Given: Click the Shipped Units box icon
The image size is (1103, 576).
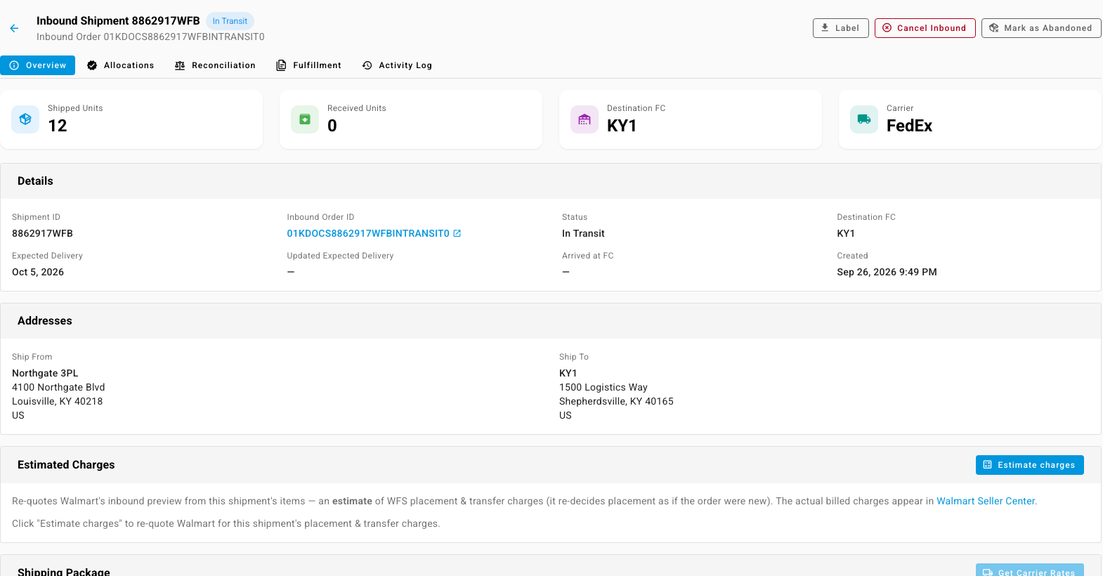Looking at the screenshot, I should (x=25, y=119).
